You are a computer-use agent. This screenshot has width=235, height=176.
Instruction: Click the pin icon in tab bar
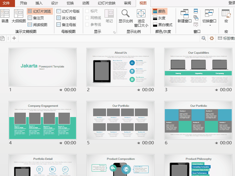click(204, 38)
